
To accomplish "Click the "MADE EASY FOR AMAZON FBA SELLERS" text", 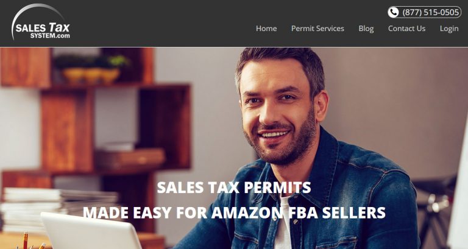I will [x=234, y=212].
